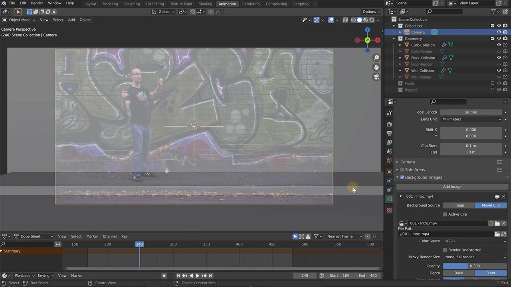
Task: Open the Texture Properties checkered icon
Action: [389, 210]
